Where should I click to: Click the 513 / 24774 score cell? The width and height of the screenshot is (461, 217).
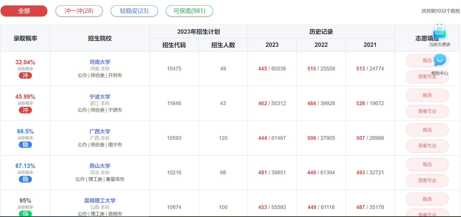click(370, 69)
